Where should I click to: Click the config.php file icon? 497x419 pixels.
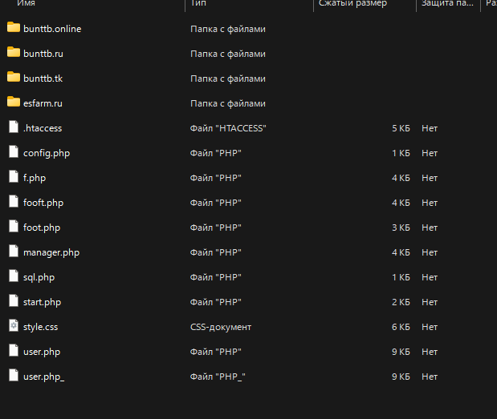pyautogui.click(x=13, y=152)
